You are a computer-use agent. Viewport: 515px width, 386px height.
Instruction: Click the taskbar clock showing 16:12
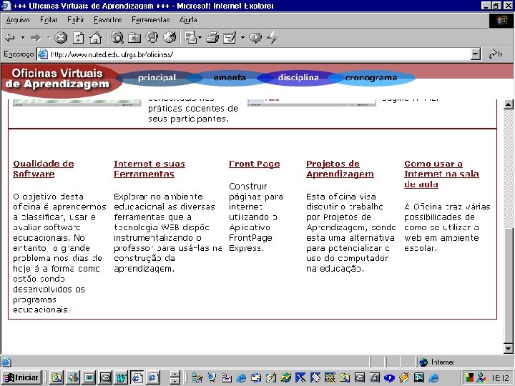pos(500,378)
